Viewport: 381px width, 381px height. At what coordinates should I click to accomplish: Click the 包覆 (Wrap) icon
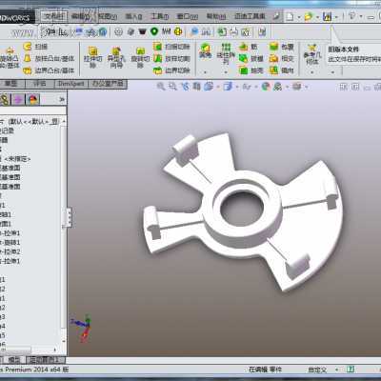tap(273, 47)
